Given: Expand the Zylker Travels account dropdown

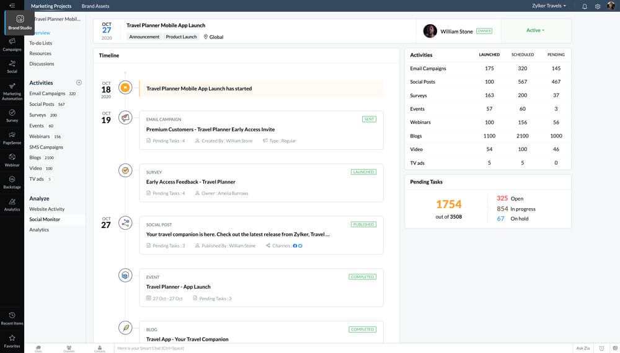Looking at the screenshot, I should coord(549,6).
